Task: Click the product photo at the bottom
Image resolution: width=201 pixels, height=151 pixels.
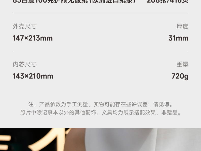Action: 101,140
